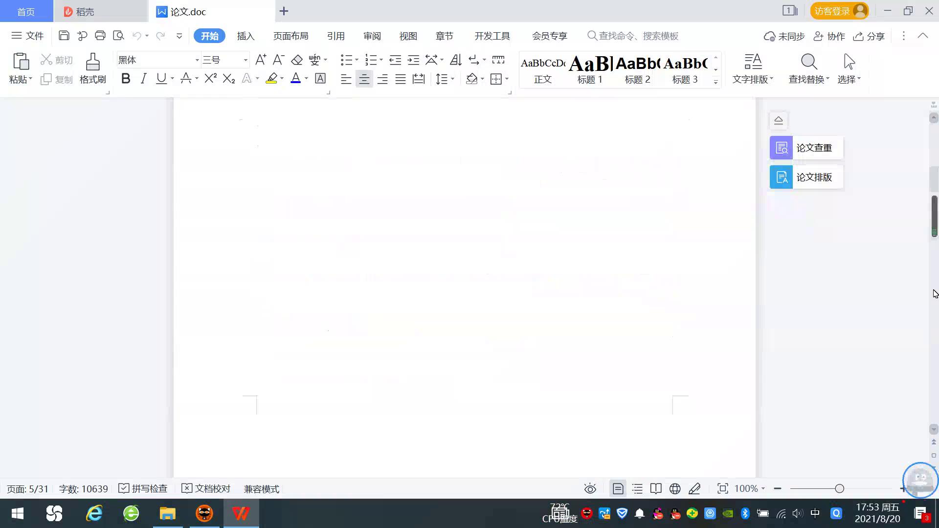Select the Paste icon
The height and width of the screenshot is (528, 939).
[x=20, y=62]
